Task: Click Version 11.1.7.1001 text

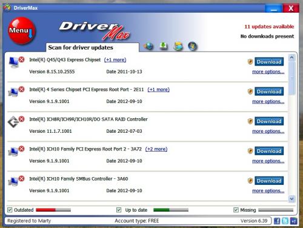Action: 50,131
